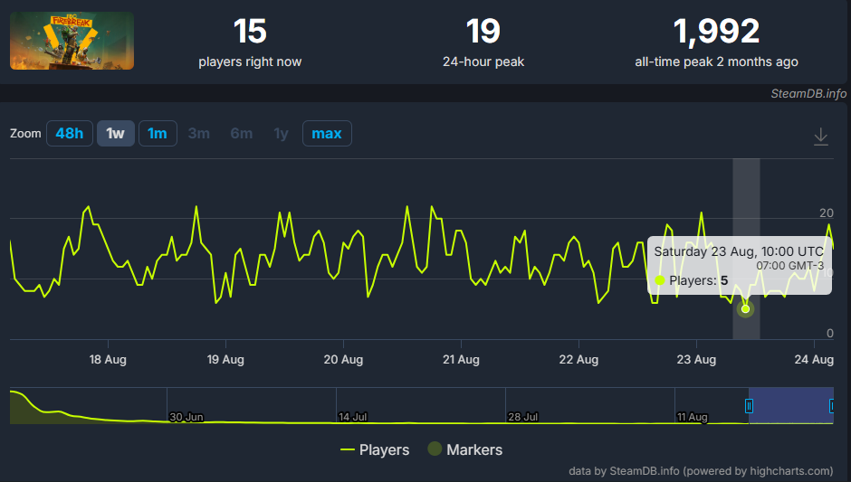Click the 11 Aug navigator label
The image size is (851, 482).
(x=692, y=417)
